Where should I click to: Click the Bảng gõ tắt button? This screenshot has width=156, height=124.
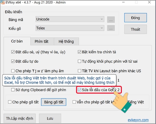coord(54,102)
